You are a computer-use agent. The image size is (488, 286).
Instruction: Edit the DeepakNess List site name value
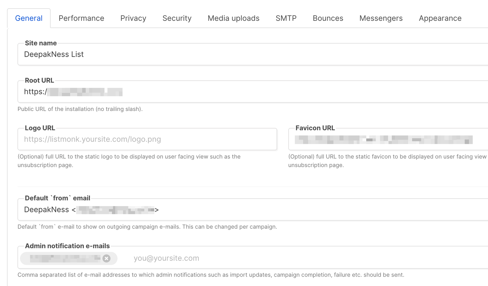54,54
